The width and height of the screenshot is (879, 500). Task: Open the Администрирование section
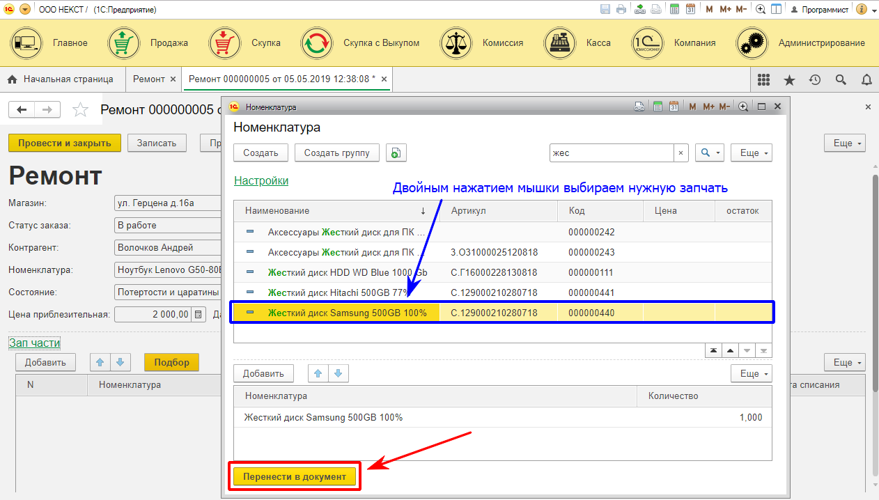coord(801,43)
